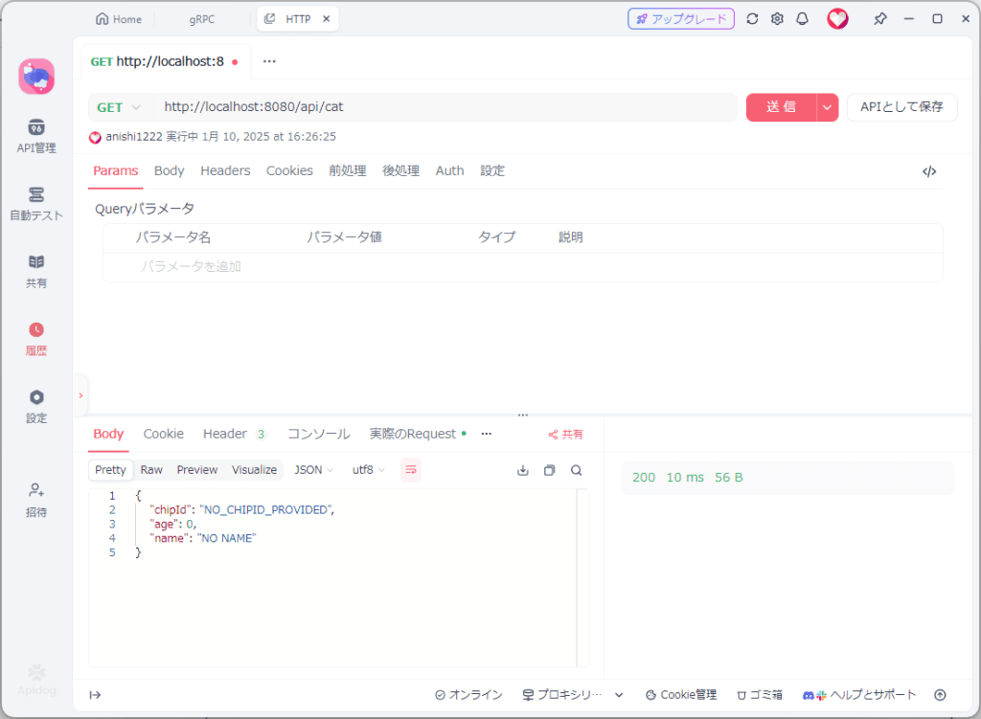Copy the response body to clipboard

point(549,470)
